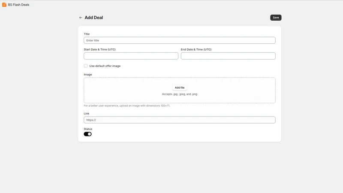This screenshot has width=343, height=193.
Task: Click the Image label
Action: 88,74
